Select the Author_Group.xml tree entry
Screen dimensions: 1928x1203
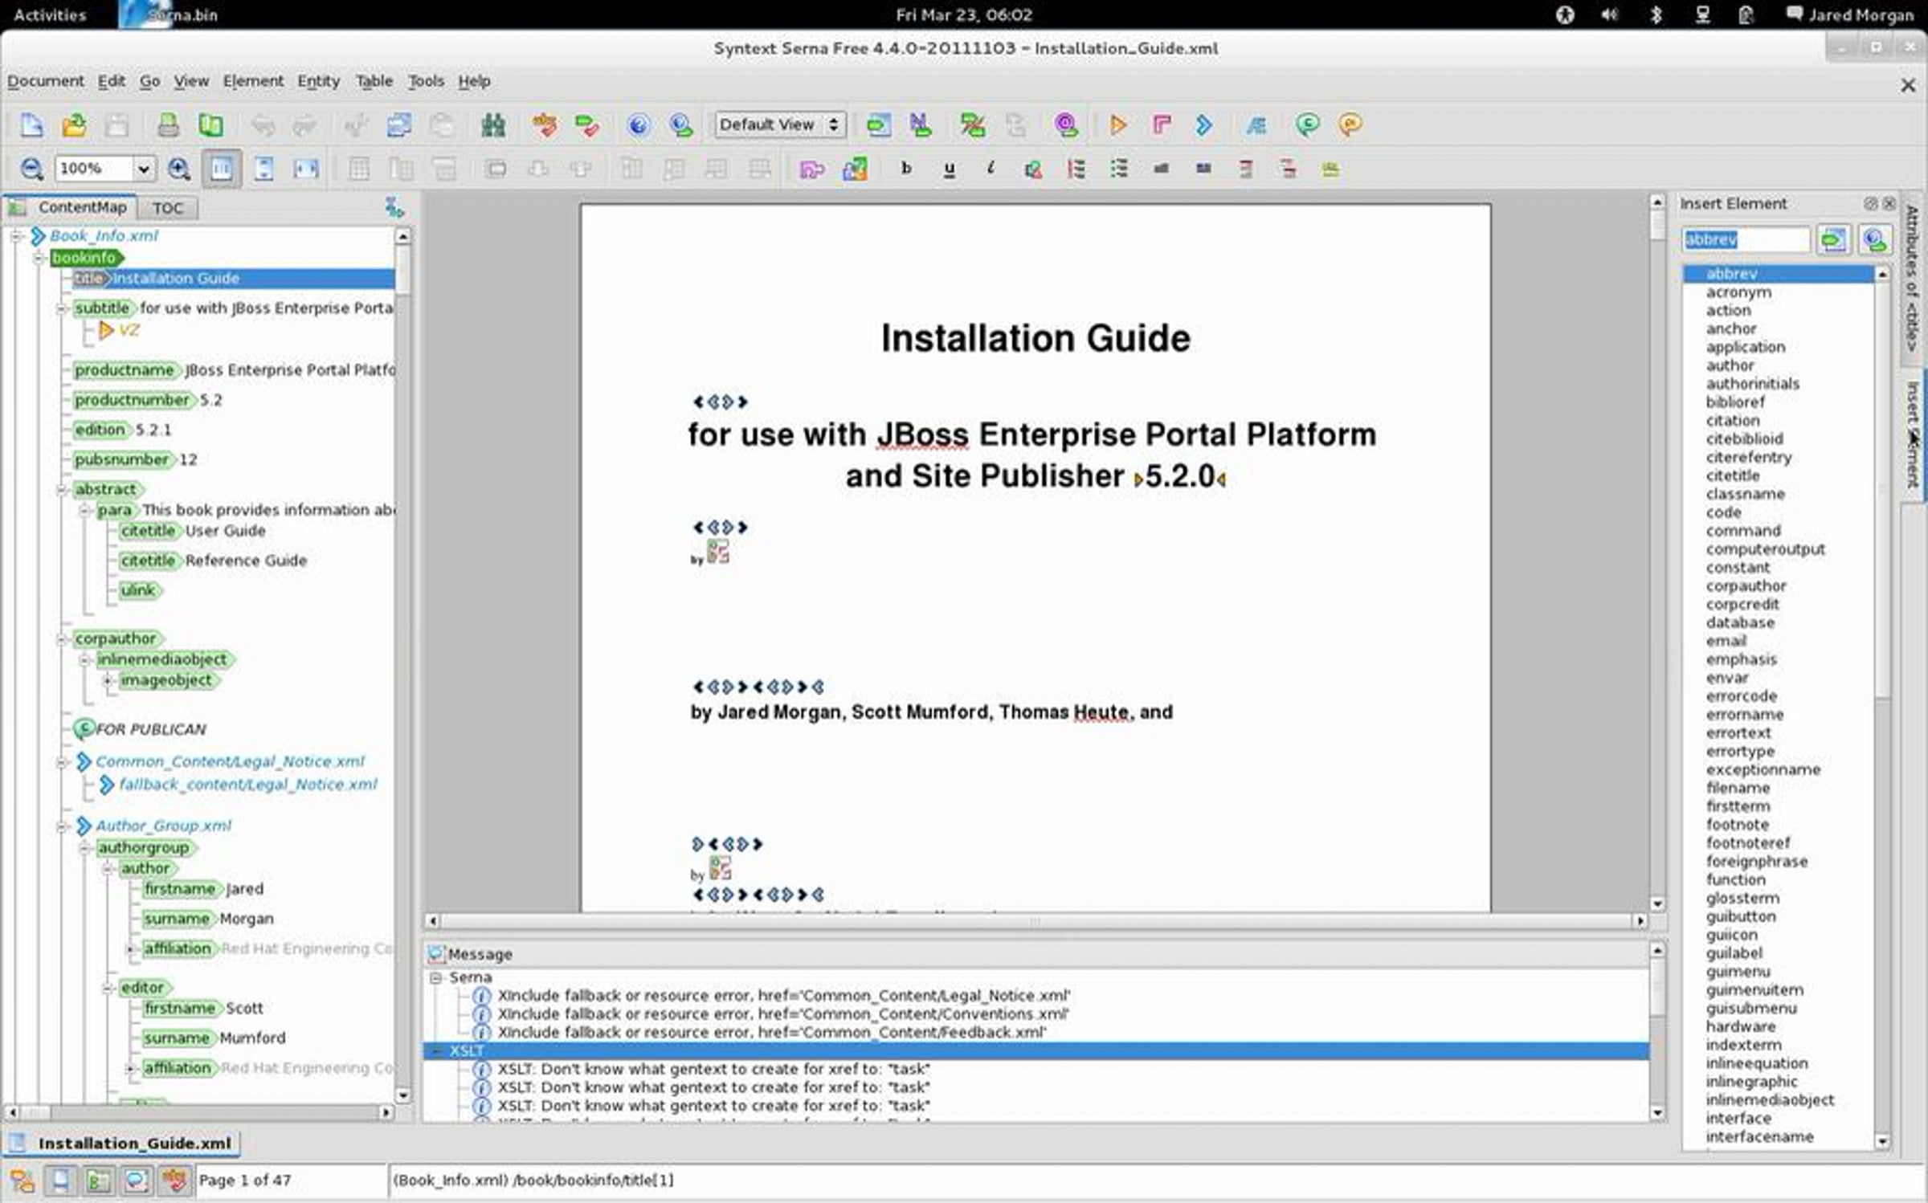(x=163, y=826)
